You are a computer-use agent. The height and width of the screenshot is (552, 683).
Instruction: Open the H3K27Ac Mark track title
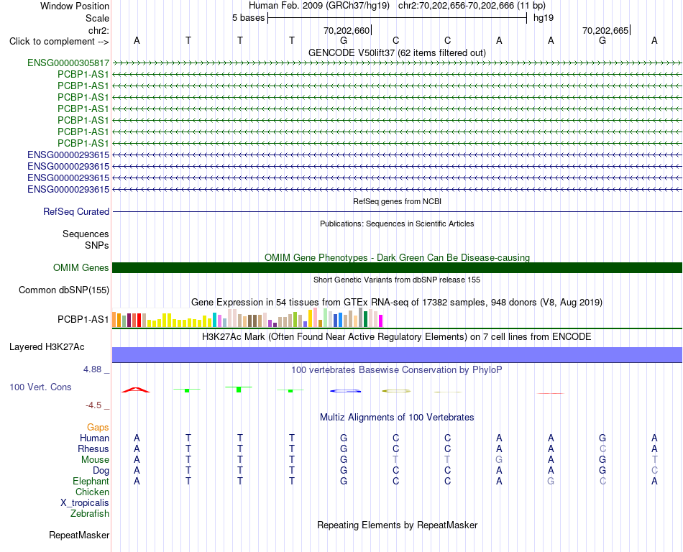397,337
